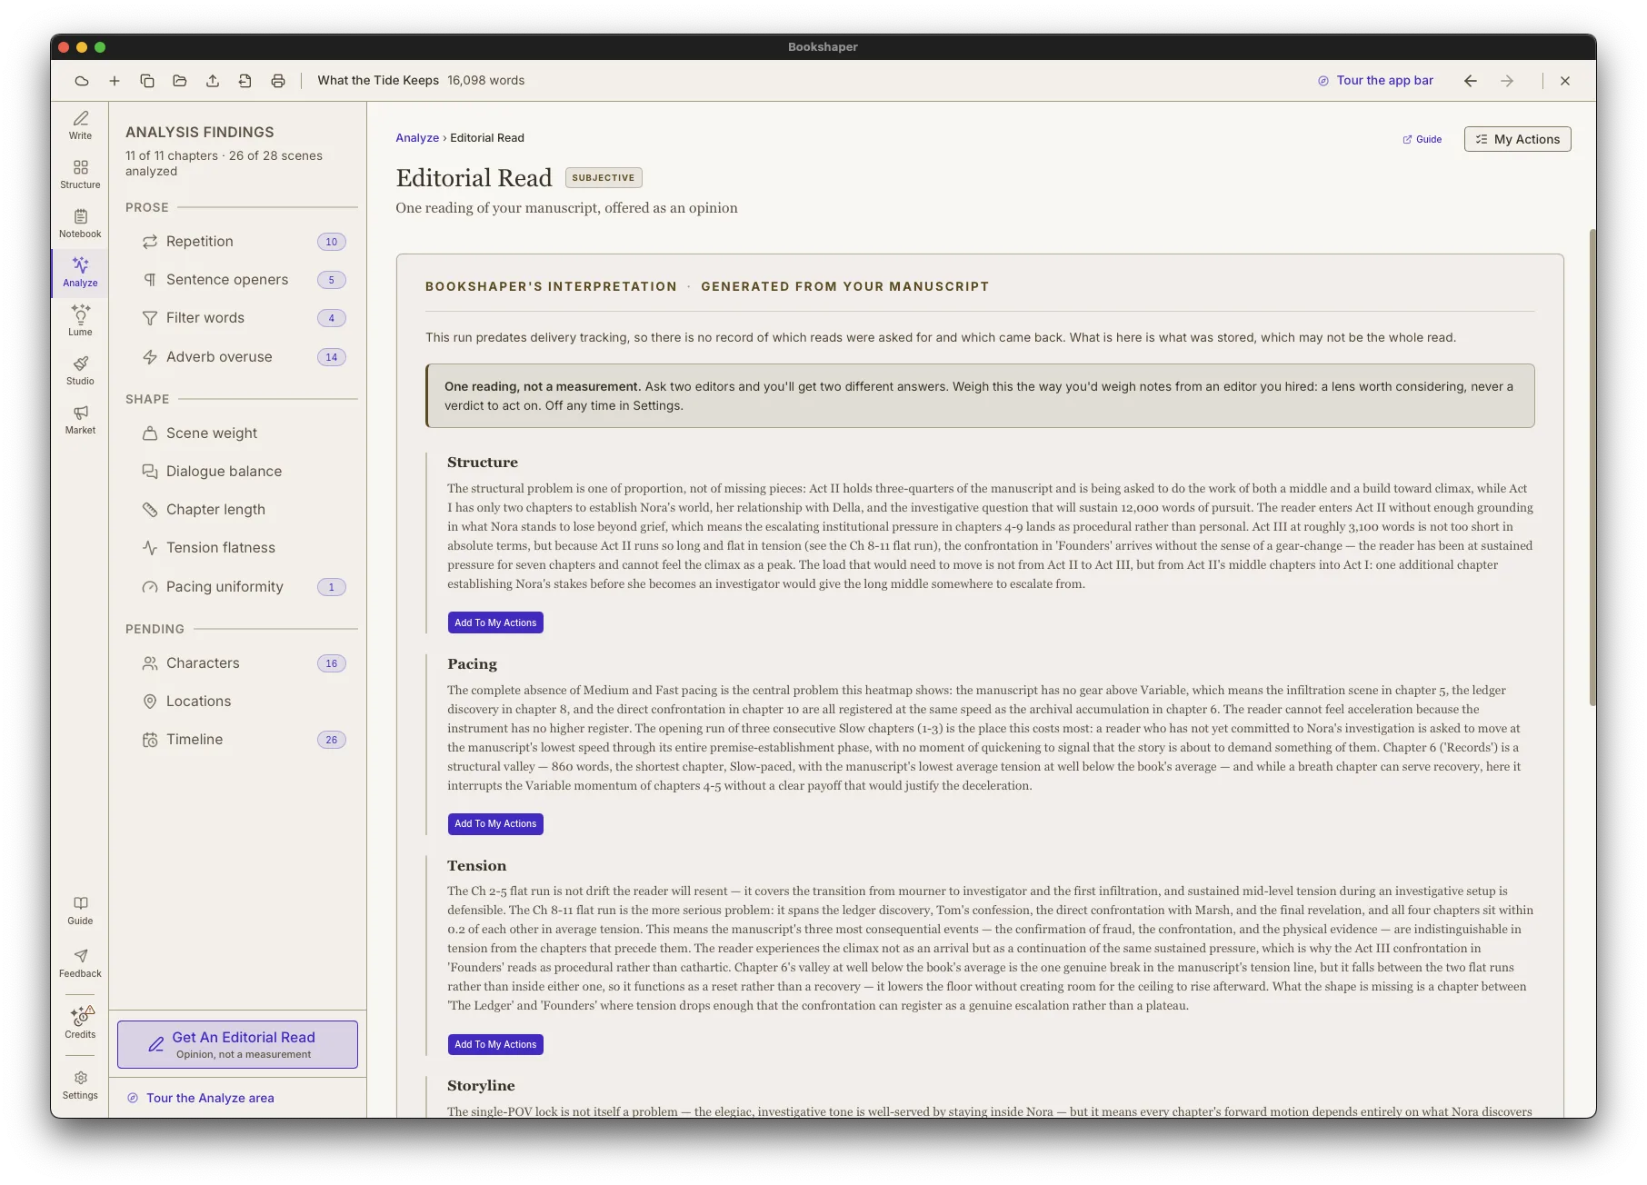Click the upload share toolbar icon
The width and height of the screenshot is (1647, 1185).
pyautogui.click(x=213, y=81)
